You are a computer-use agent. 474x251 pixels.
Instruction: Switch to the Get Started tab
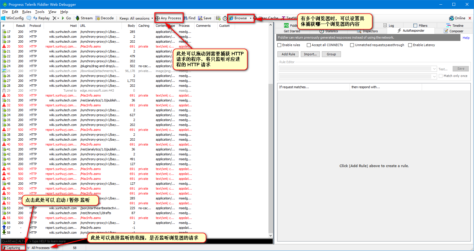tap(292, 31)
